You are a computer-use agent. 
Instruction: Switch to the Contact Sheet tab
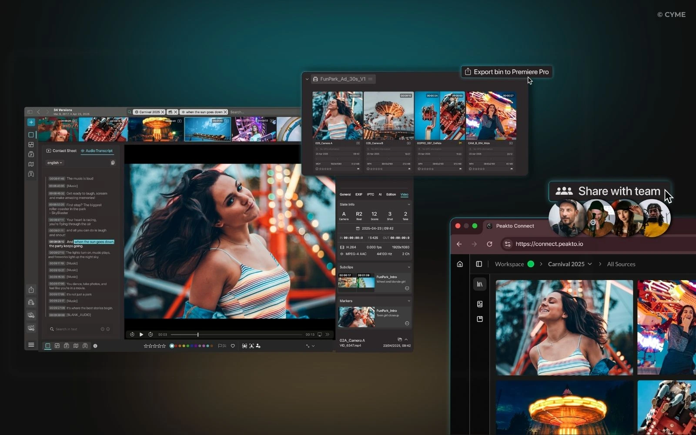(x=61, y=151)
